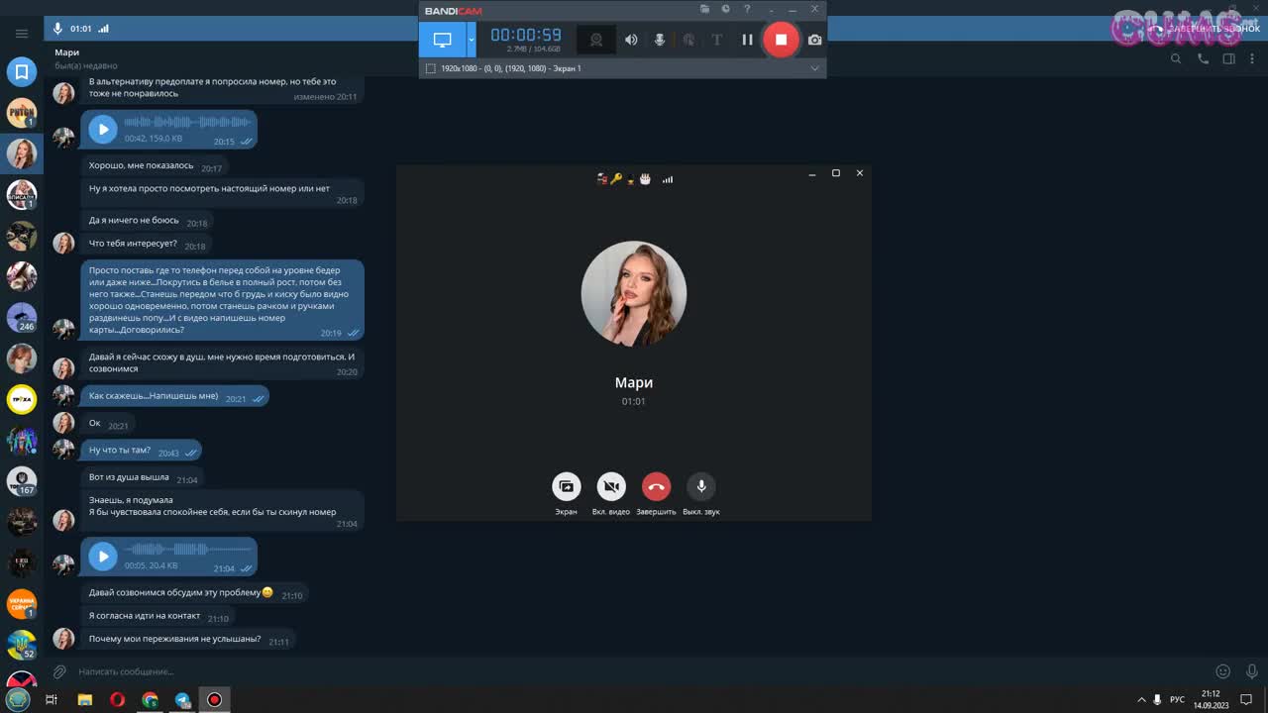The image size is (1268, 713).
Task: Tick the checkbox beside 1920x1080 Экран 1
Action: coord(430,68)
